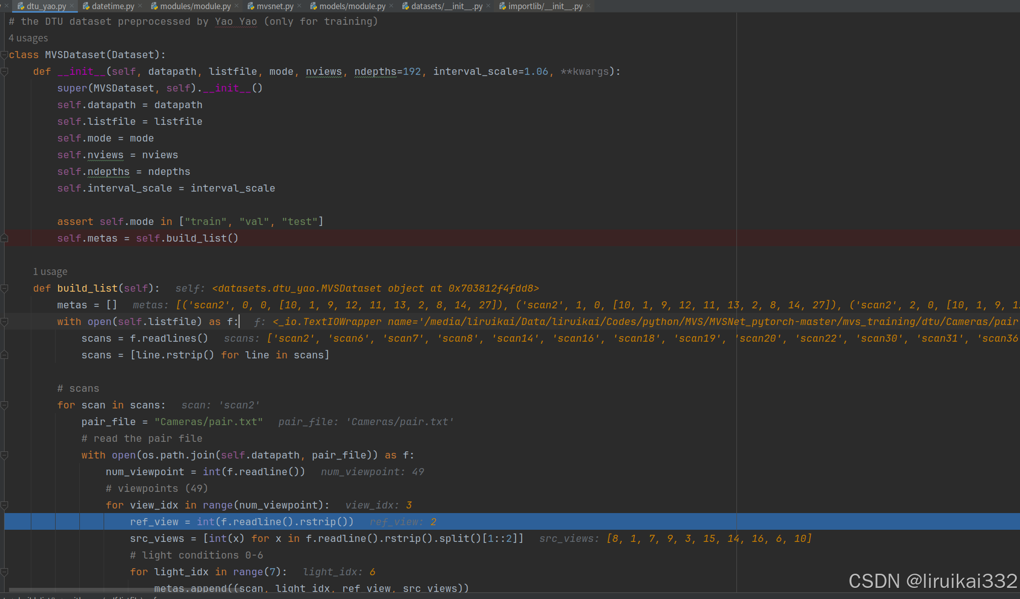Fold the 'for view_idx in range' loop
This screenshot has height=599, width=1020.
4,505
